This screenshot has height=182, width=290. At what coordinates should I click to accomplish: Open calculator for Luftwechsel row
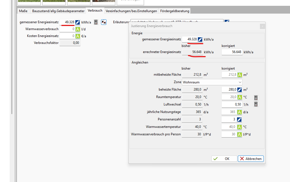256,104
